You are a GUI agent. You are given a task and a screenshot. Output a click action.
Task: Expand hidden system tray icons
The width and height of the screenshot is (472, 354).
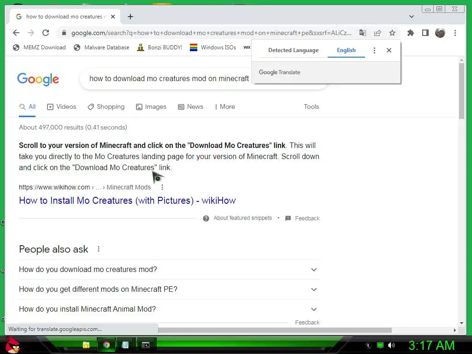click(368, 346)
